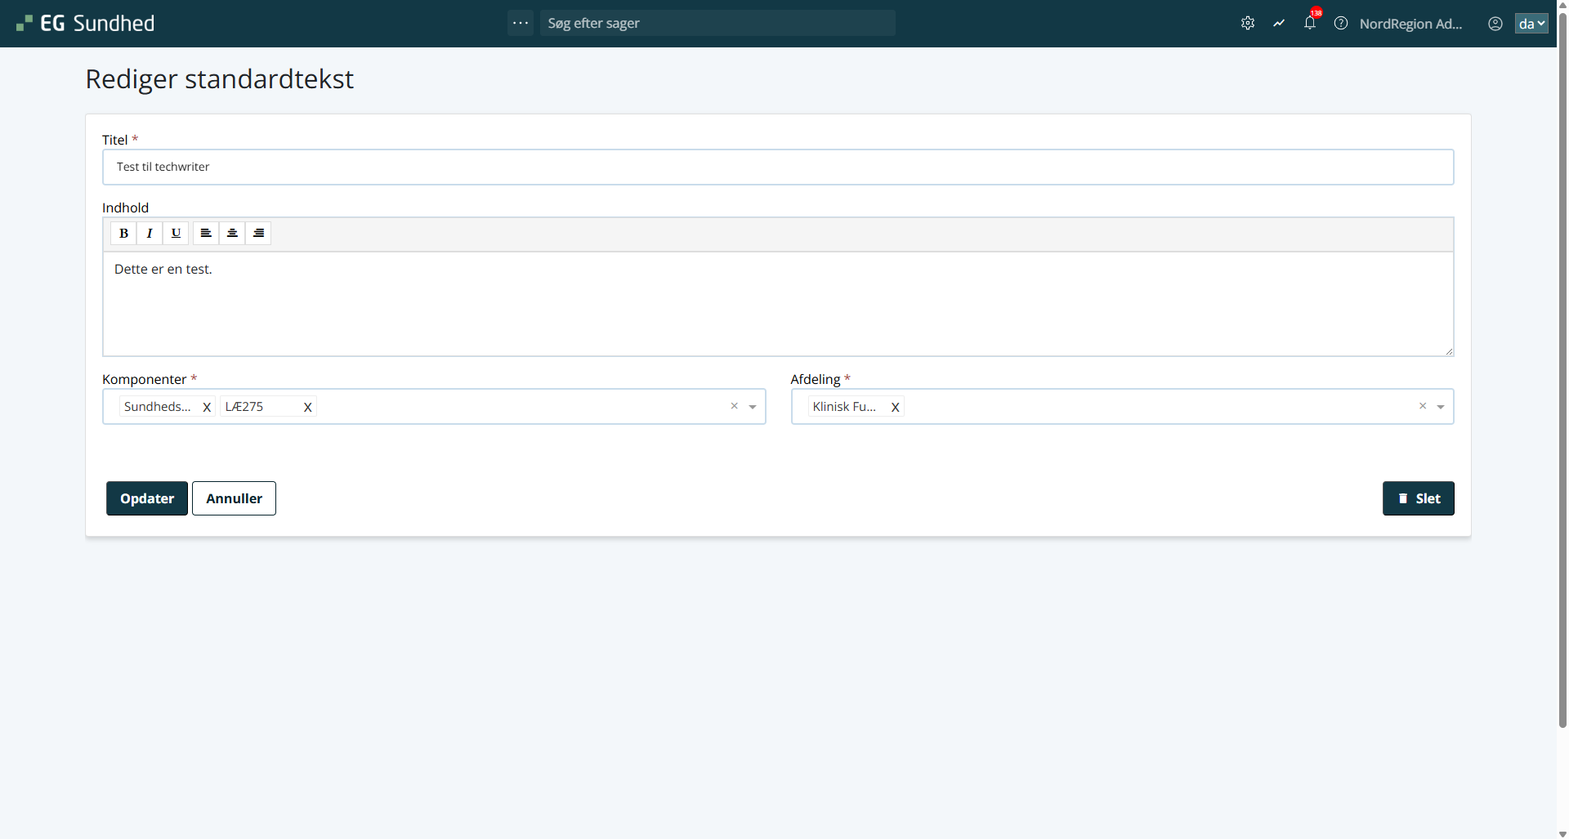Open the user profile icon
This screenshot has width=1569, height=839.
tap(1495, 24)
